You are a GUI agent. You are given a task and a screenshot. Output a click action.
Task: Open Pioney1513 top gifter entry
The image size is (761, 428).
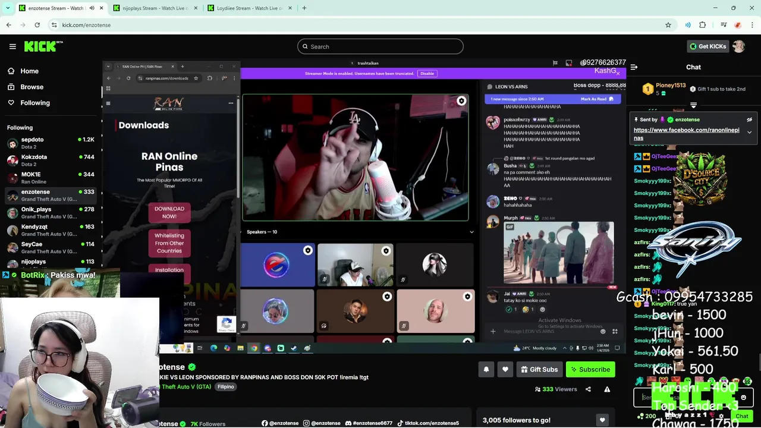[x=665, y=89]
